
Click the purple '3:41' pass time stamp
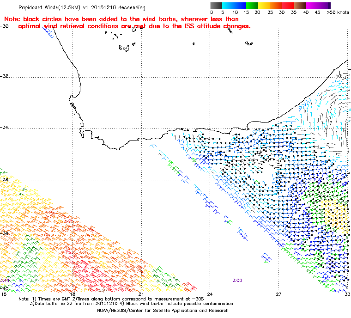pos(5,281)
